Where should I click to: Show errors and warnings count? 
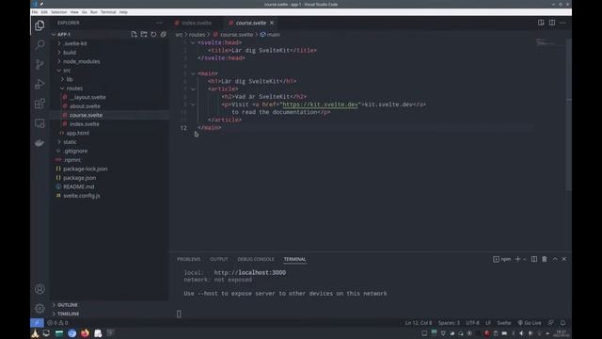(57, 323)
